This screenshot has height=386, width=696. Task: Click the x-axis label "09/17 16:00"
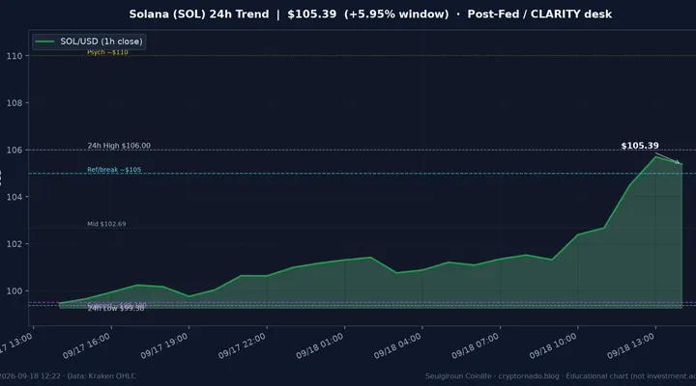[86, 346]
